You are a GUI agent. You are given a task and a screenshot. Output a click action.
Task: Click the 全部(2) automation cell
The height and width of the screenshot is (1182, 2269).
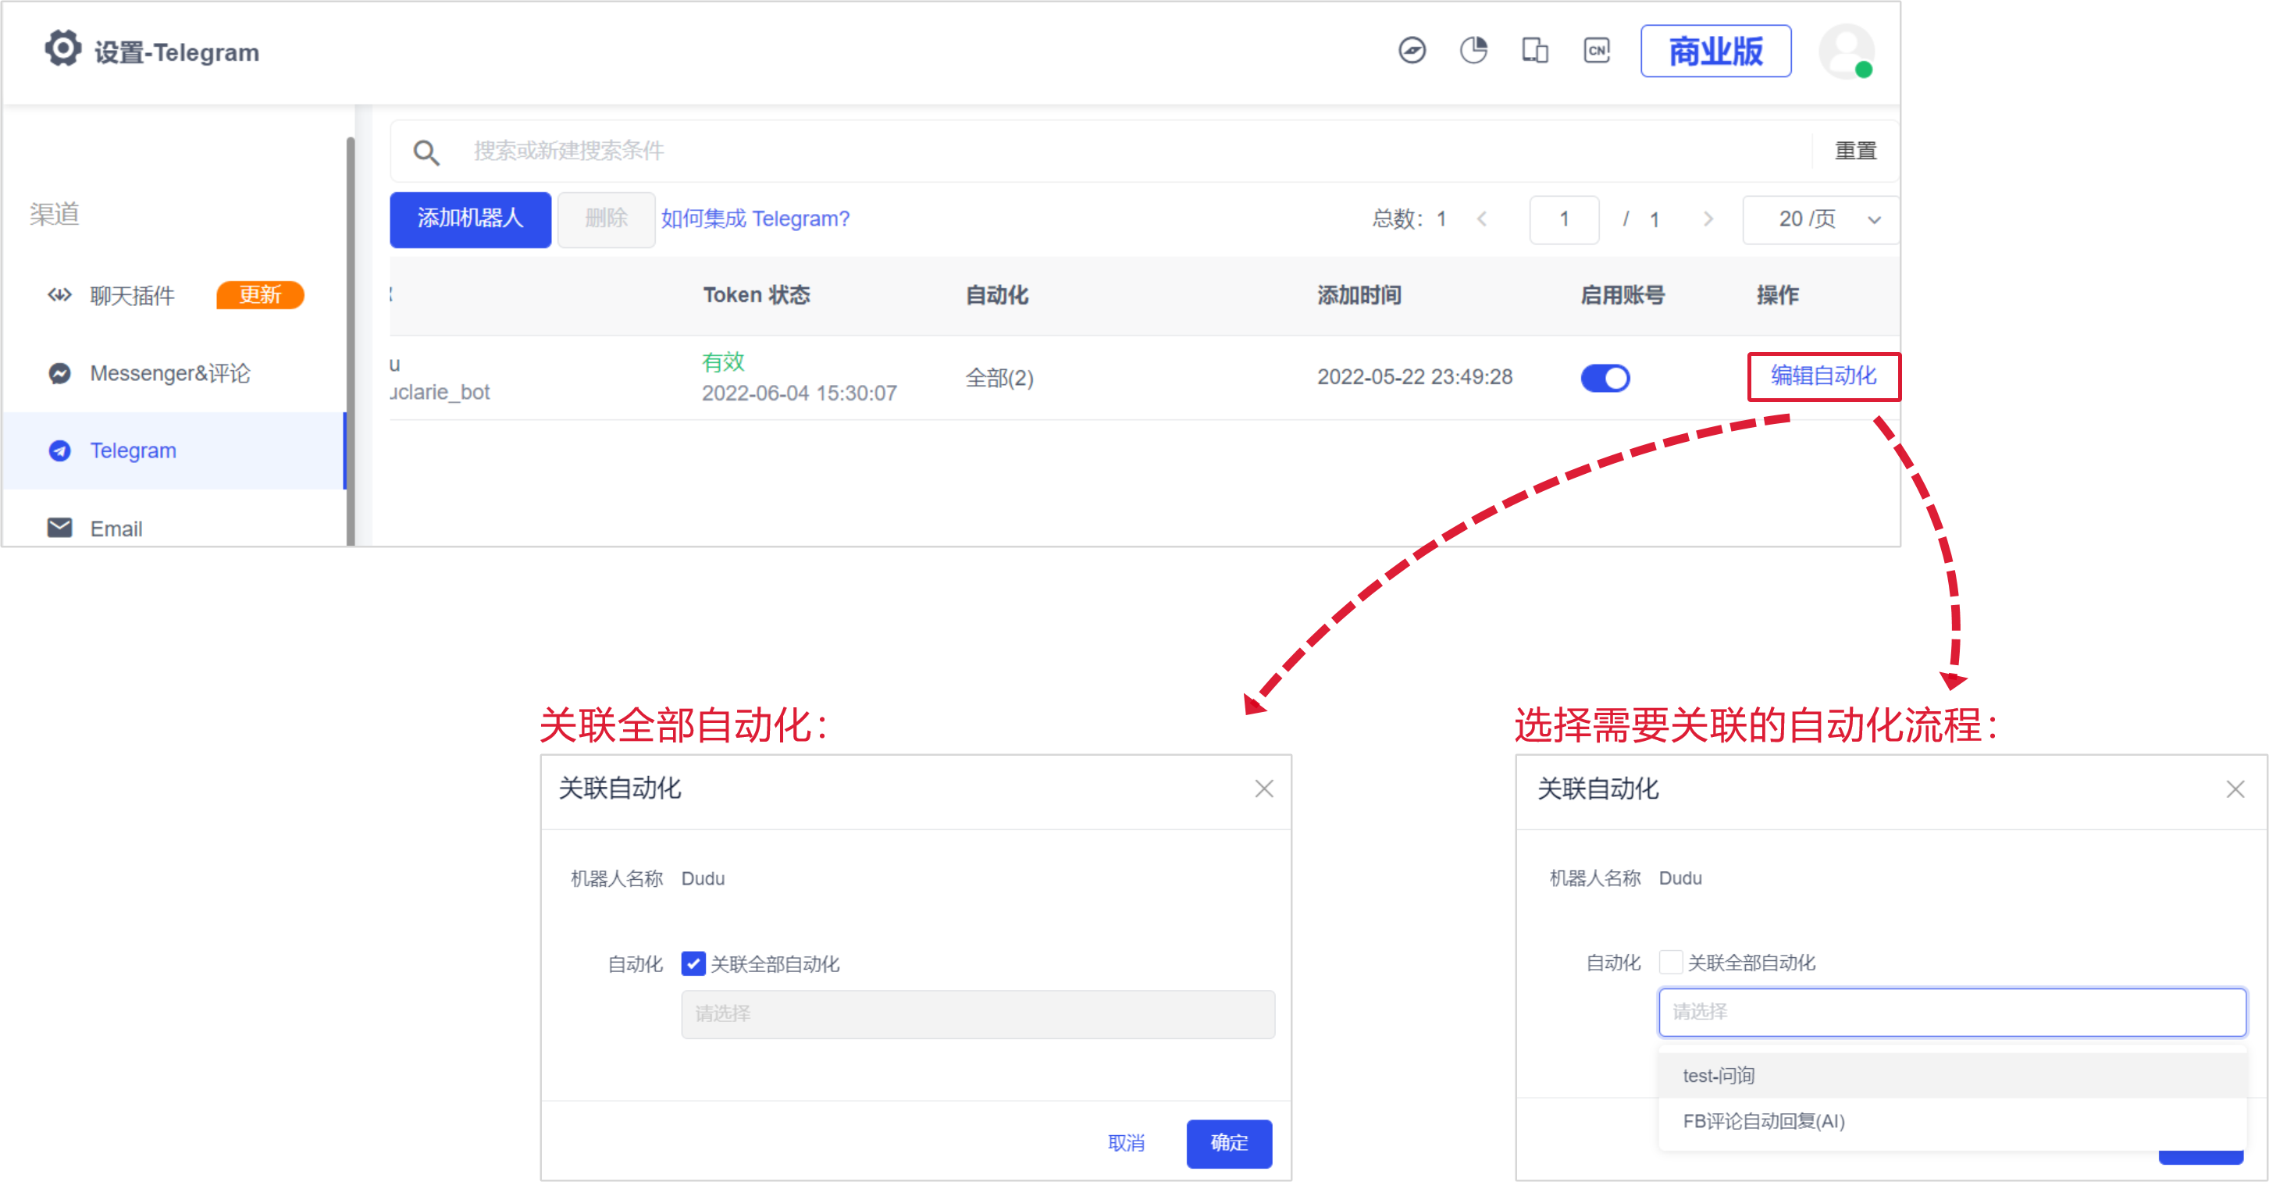pyautogui.click(x=999, y=379)
